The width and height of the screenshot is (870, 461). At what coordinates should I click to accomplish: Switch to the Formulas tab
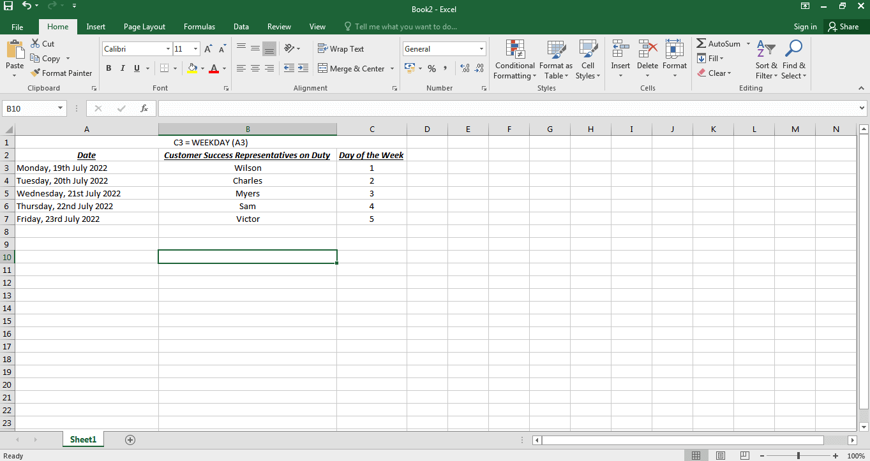point(199,27)
